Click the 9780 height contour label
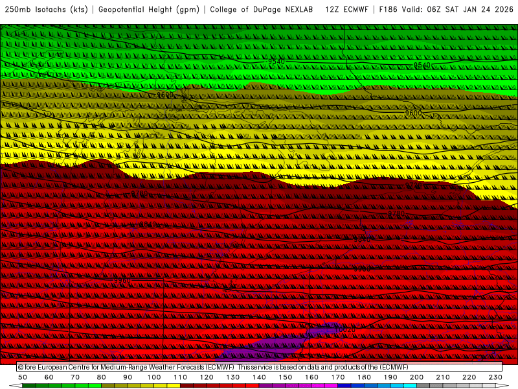Viewport: 518px width, 389px height. pos(396,213)
